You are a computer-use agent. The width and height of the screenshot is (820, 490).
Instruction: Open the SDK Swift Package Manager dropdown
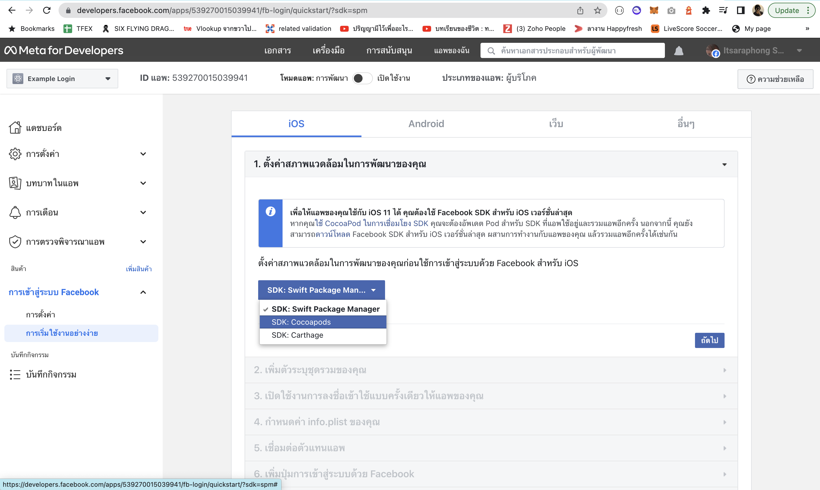(x=321, y=290)
